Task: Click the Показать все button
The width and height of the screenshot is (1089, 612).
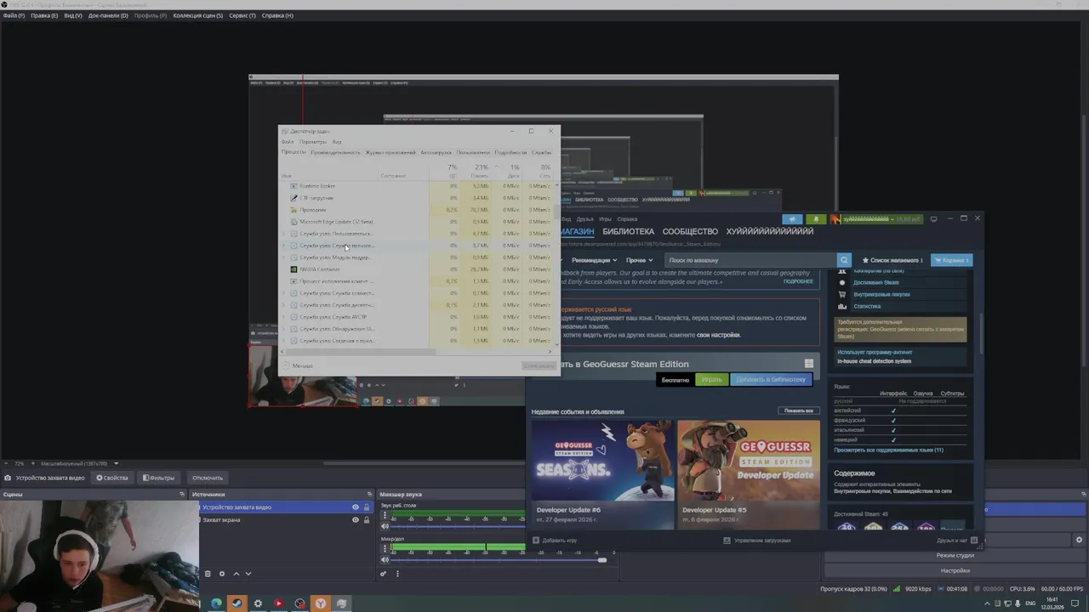Action: pyautogui.click(x=799, y=411)
